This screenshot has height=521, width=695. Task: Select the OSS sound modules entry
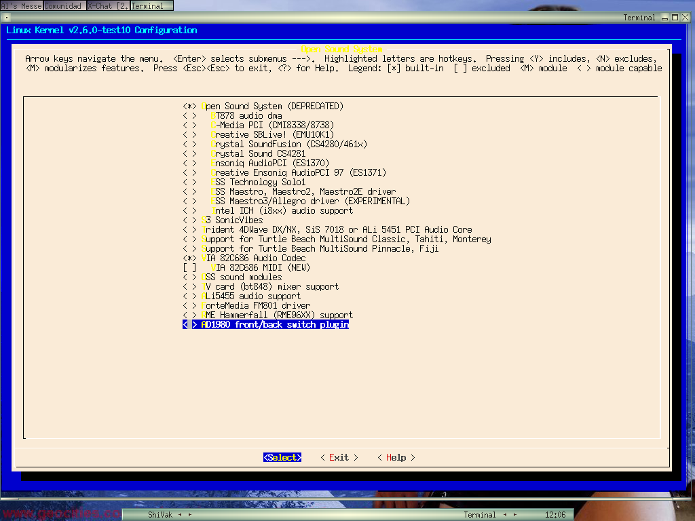[232, 277]
